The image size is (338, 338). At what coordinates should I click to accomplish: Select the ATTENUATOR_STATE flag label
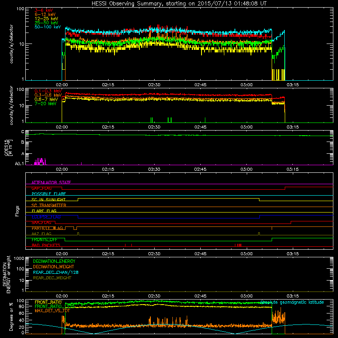(x=51, y=183)
